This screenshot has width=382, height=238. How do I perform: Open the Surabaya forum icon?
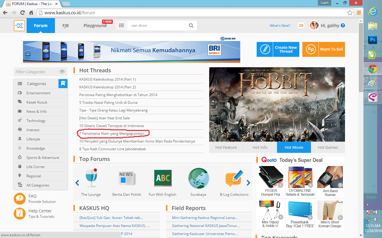coord(198,178)
